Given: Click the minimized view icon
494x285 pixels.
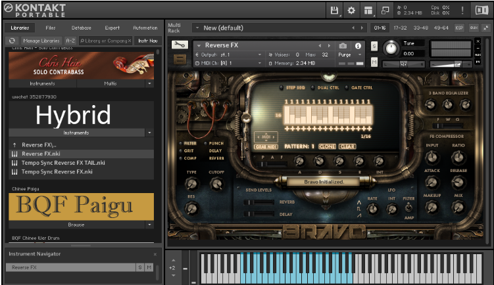Looking at the screenshot, I should point(385,11).
